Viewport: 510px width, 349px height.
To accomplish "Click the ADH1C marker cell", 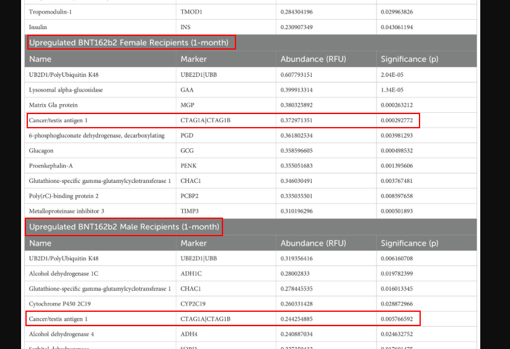I will click(x=190, y=273).
